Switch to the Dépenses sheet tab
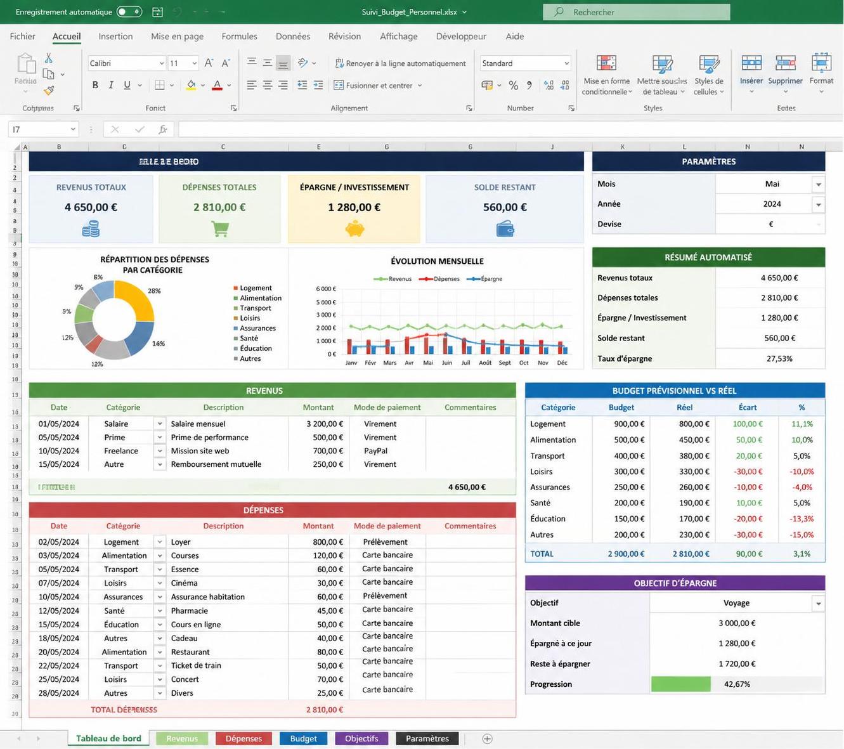Viewport: 844px width, 749px height. pos(243,738)
